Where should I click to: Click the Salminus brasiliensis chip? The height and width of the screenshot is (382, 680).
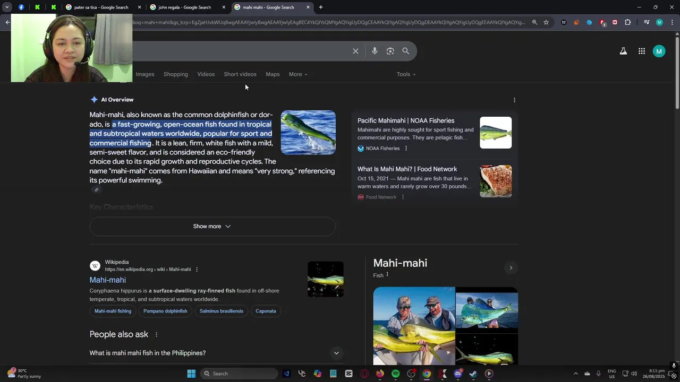point(222,311)
